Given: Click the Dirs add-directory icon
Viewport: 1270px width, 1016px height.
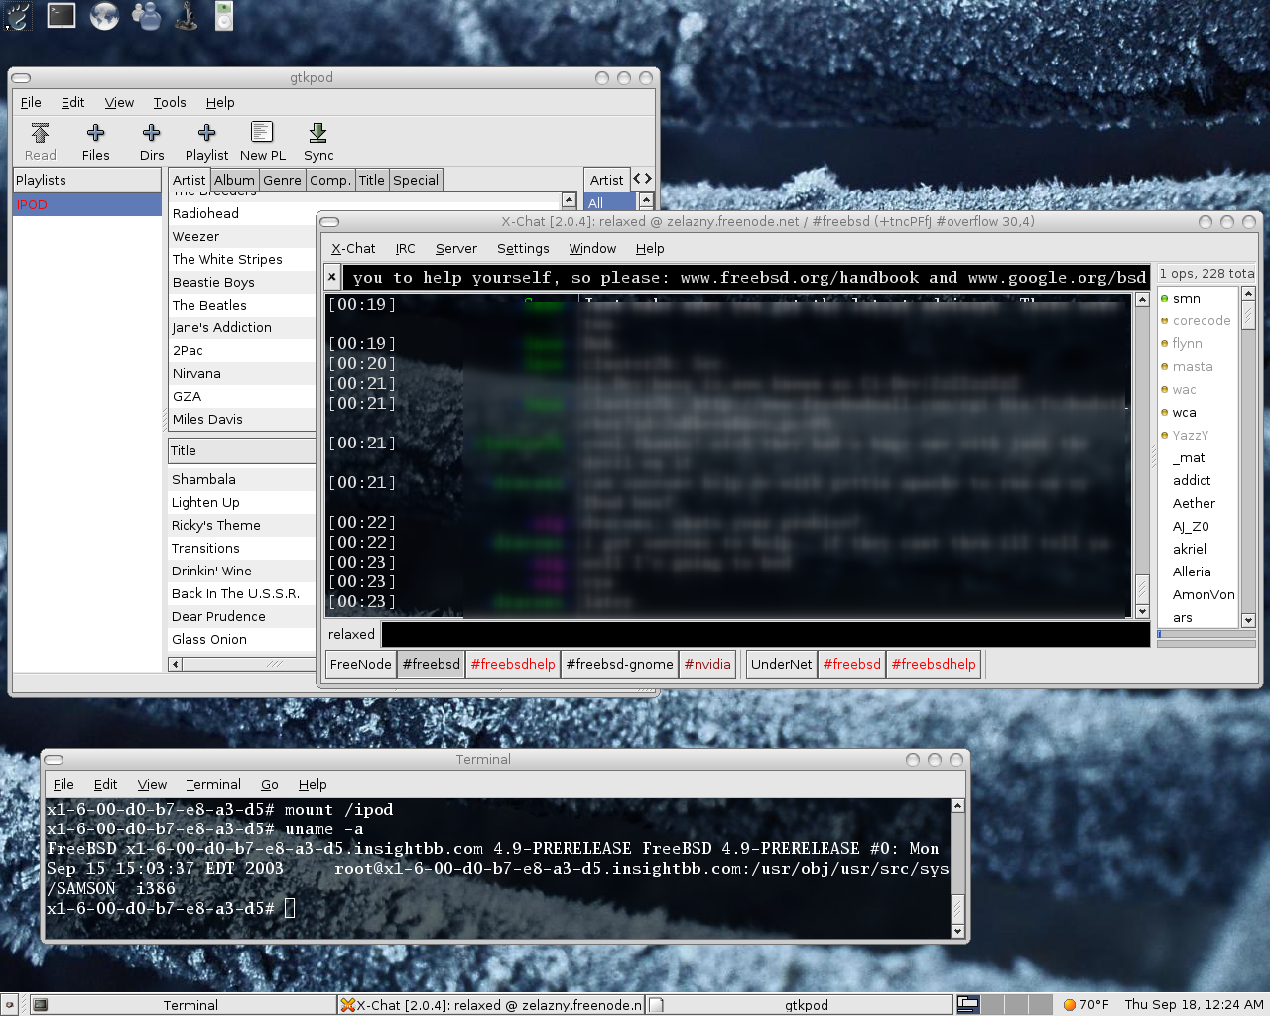Looking at the screenshot, I should click(152, 140).
